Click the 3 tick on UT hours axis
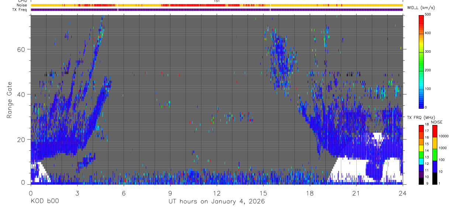The height and width of the screenshot is (209, 453). pyautogui.click(x=77, y=193)
